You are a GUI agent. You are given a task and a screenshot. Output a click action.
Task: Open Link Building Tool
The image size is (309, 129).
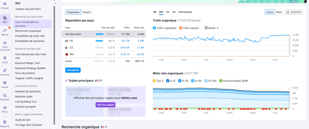26,102
